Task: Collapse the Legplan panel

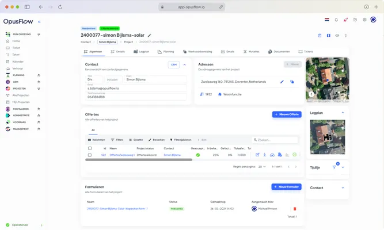Action: pos(343,113)
